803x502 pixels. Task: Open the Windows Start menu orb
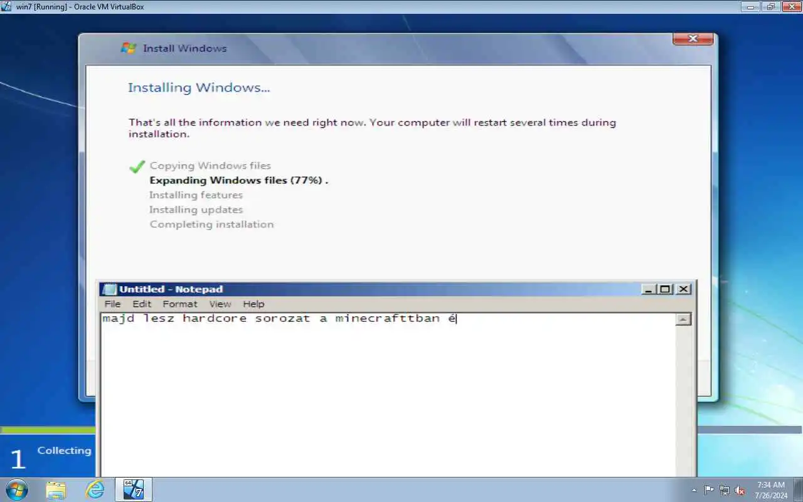pos(16,489)
